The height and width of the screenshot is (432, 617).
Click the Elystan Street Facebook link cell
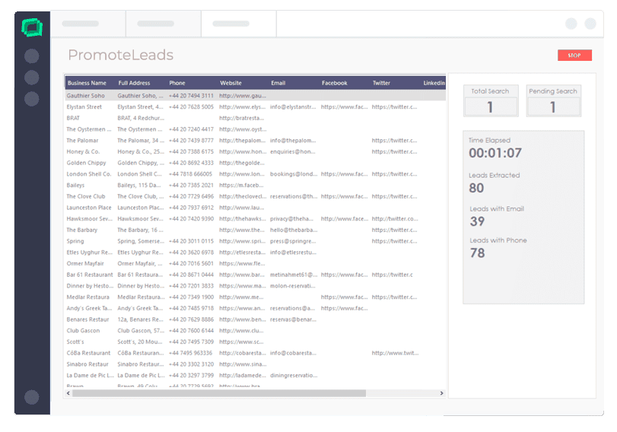pyautogui.click(x=344, y=107)
